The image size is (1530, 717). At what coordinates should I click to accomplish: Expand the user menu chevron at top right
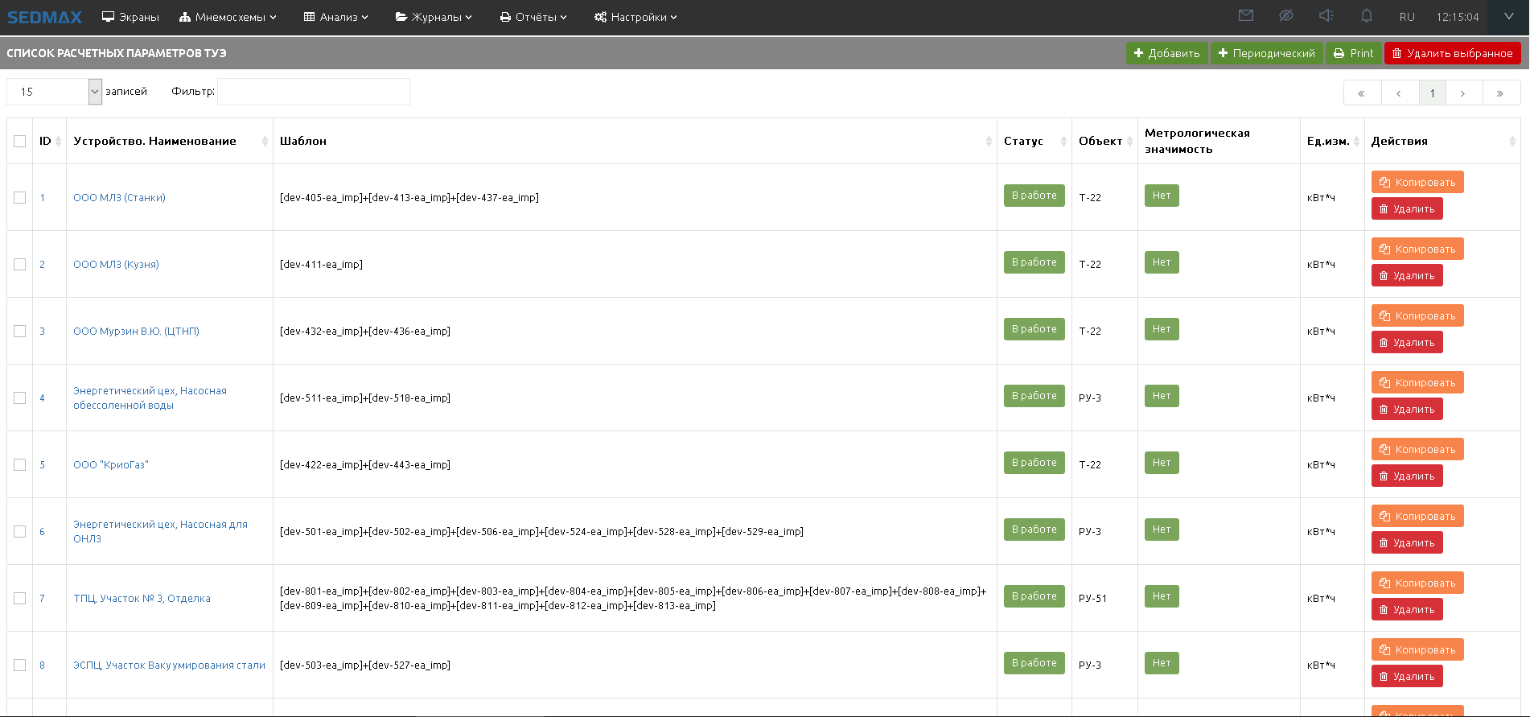click(x=1509, y=16)
